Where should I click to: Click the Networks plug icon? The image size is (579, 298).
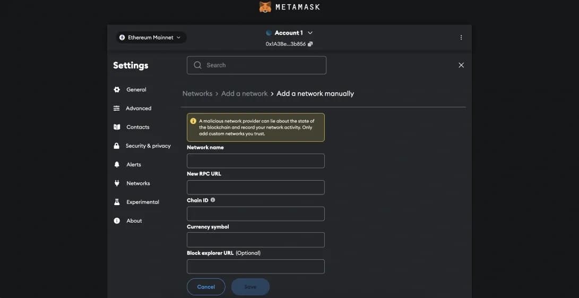[117, 183]
